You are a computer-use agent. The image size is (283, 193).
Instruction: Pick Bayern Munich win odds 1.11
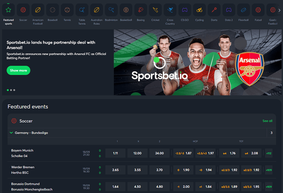(115, 153)
